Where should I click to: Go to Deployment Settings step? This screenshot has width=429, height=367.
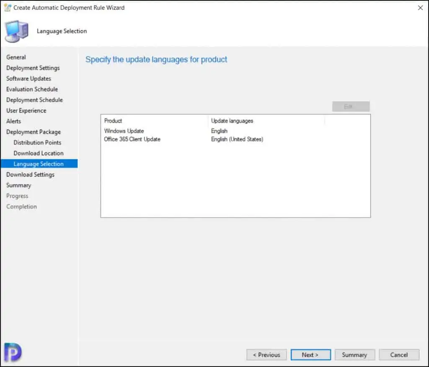coord(33,68)
